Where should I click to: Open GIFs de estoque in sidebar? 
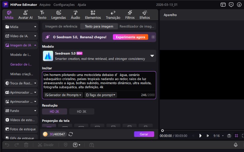pyautogui.click(x=21, y=138)
